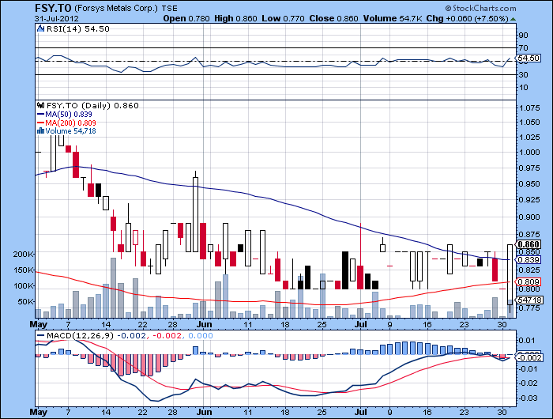This screenshot has width=553, height=419.
Task: Click the 1.000 price axis label
Action: [x=530, y=152]
